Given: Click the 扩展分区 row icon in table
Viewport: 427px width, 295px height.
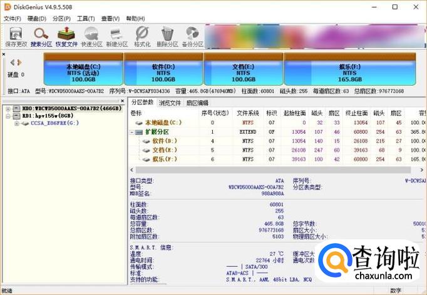Looking at the screenshot, I should pos(139,132).
